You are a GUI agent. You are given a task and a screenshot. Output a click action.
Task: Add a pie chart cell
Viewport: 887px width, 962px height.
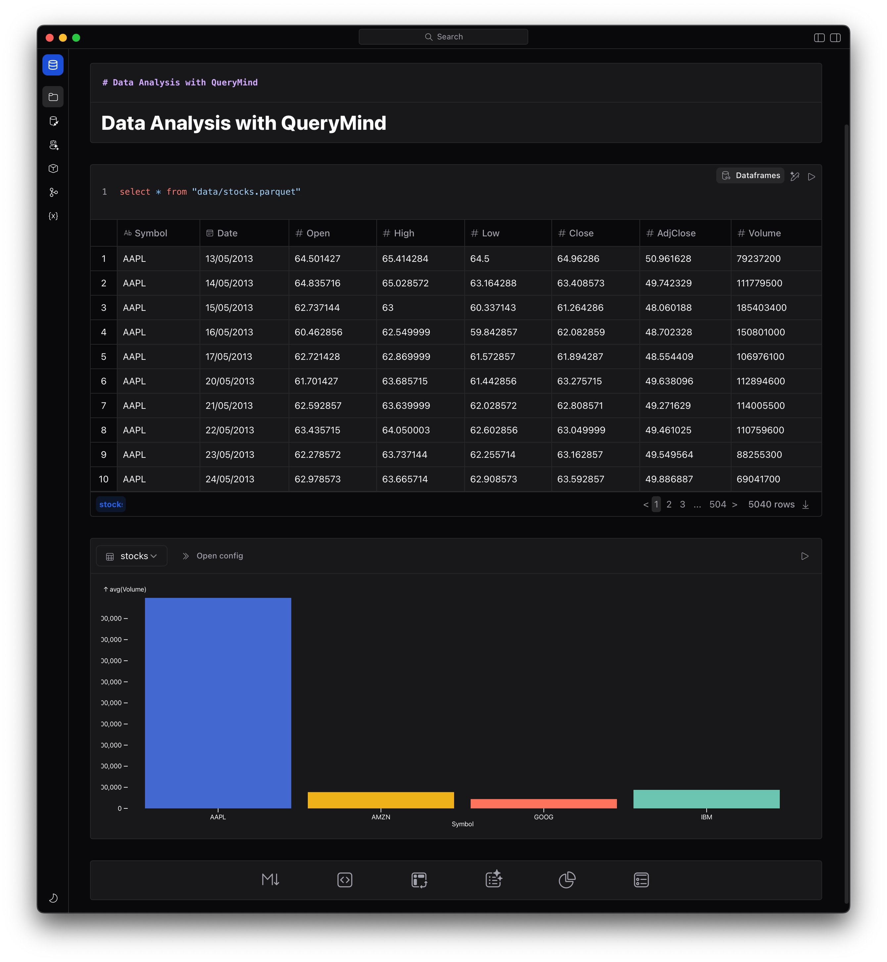(x=567, y=880)
